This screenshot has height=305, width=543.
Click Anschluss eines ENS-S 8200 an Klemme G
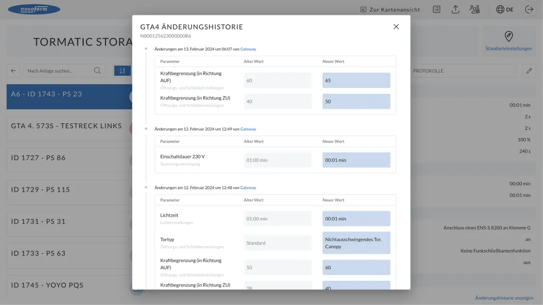pyautogui.click(x=487, y=228)
